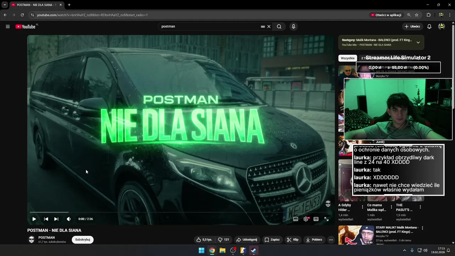Viewport: 455px width, 256px height.
Task: Open the account avatar menu
Action: [441, 26]
